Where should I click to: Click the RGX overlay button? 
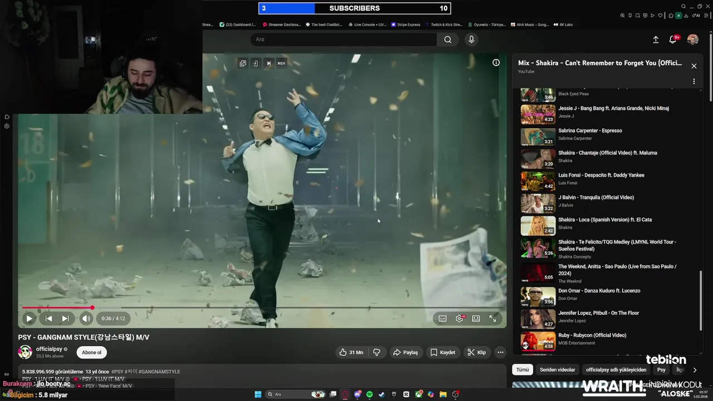tap(281, 63)
